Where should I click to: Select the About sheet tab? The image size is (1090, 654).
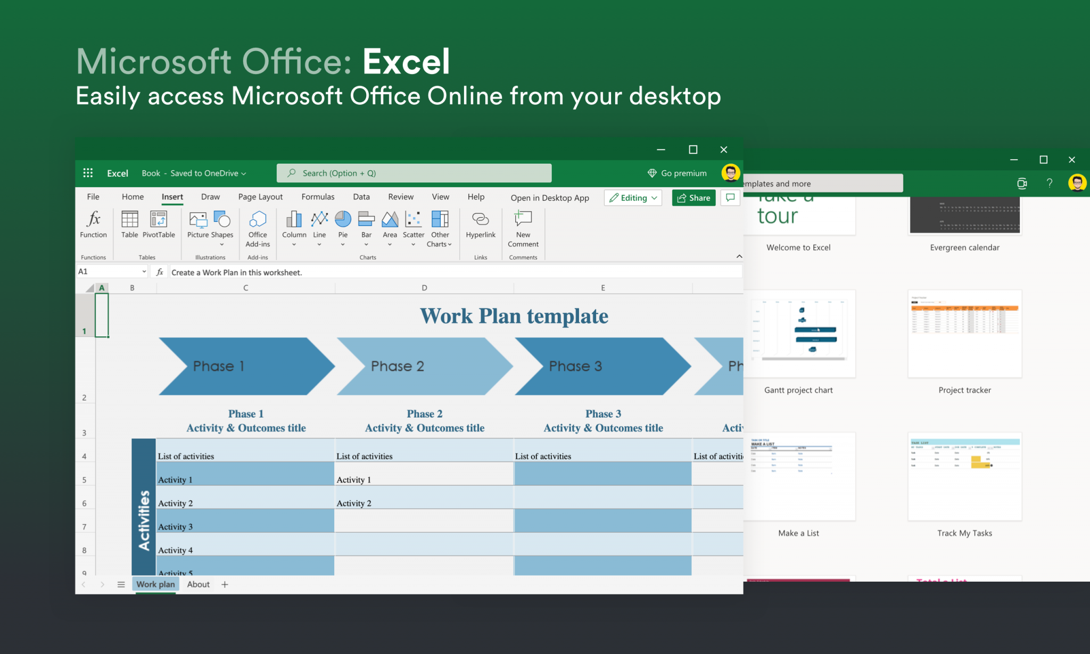[x=199, y=584]
